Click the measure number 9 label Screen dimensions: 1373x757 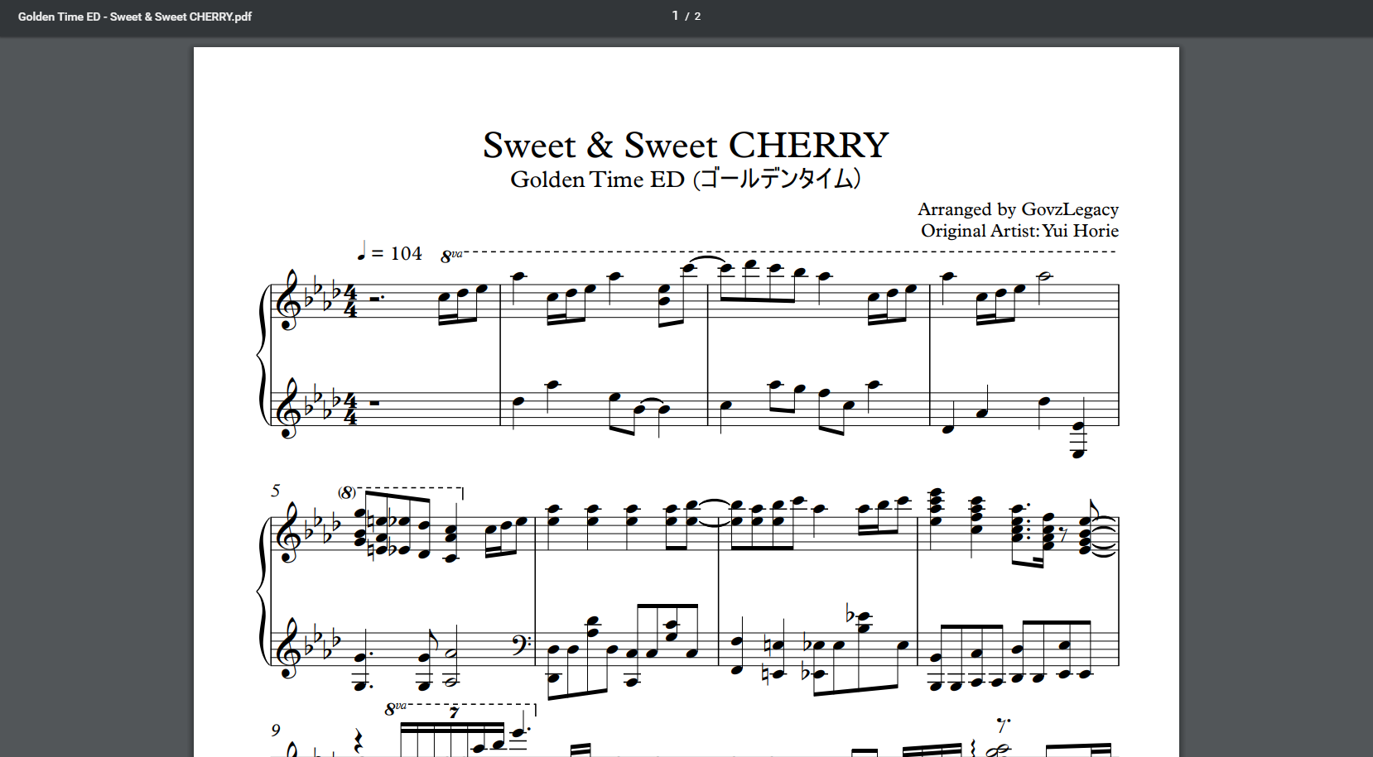[276, 730]
